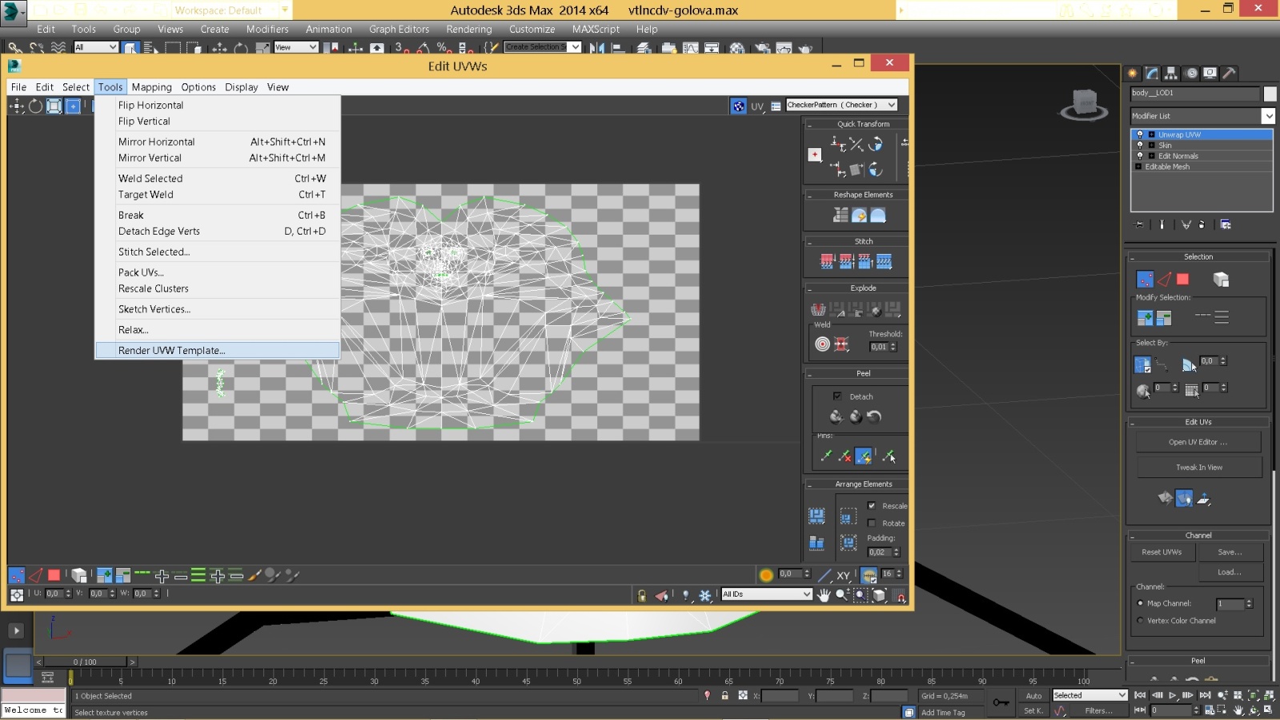Select Map Channel radio button
Viewport: 1280px width, 720px height.
(x=1140, y=603)
